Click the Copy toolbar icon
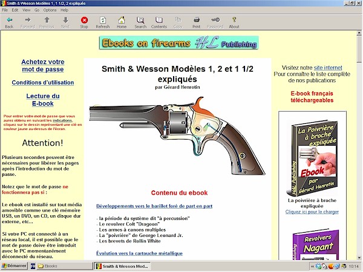Screen dimensions: 363x272 point(178,20)
